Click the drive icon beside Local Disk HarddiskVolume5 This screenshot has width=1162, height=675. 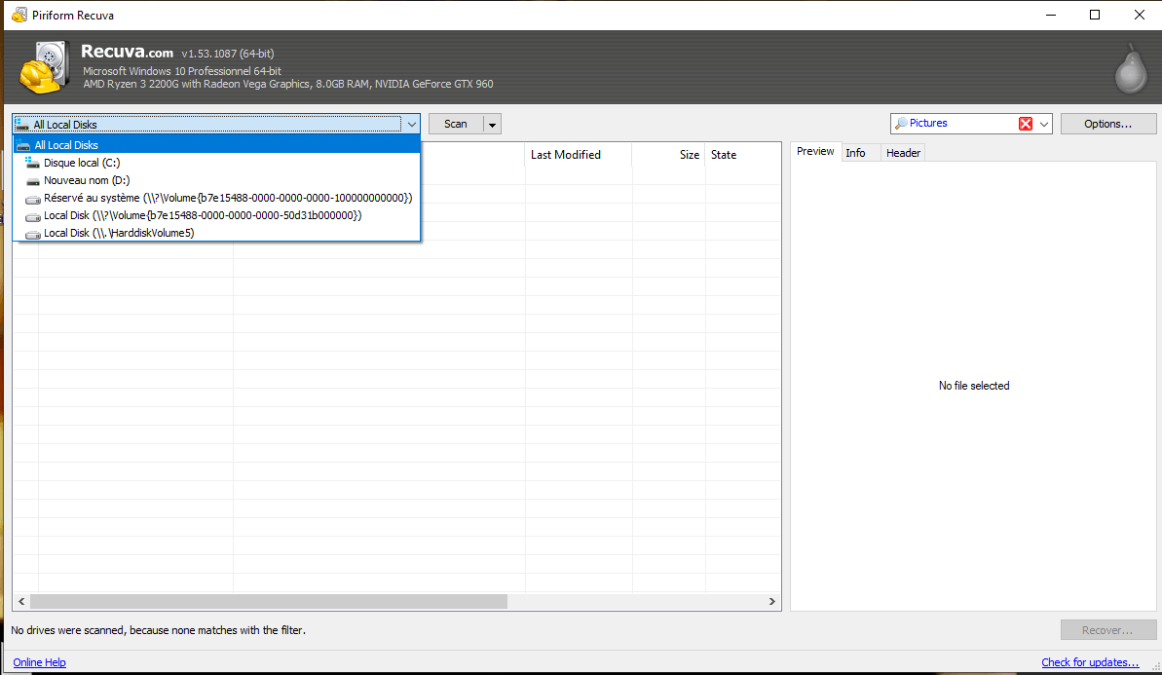[32, 234]
